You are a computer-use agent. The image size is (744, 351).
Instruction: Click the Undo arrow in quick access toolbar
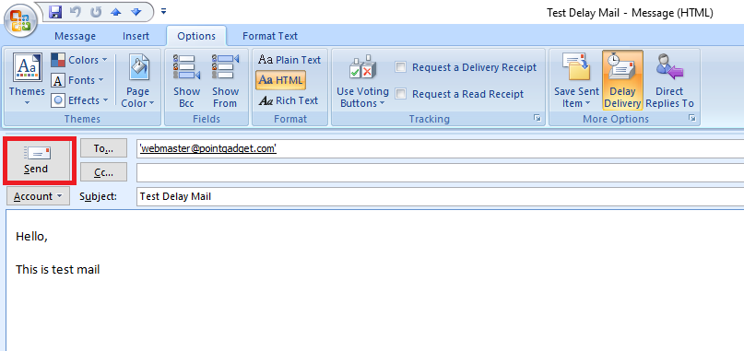click(x=76, y=12)
